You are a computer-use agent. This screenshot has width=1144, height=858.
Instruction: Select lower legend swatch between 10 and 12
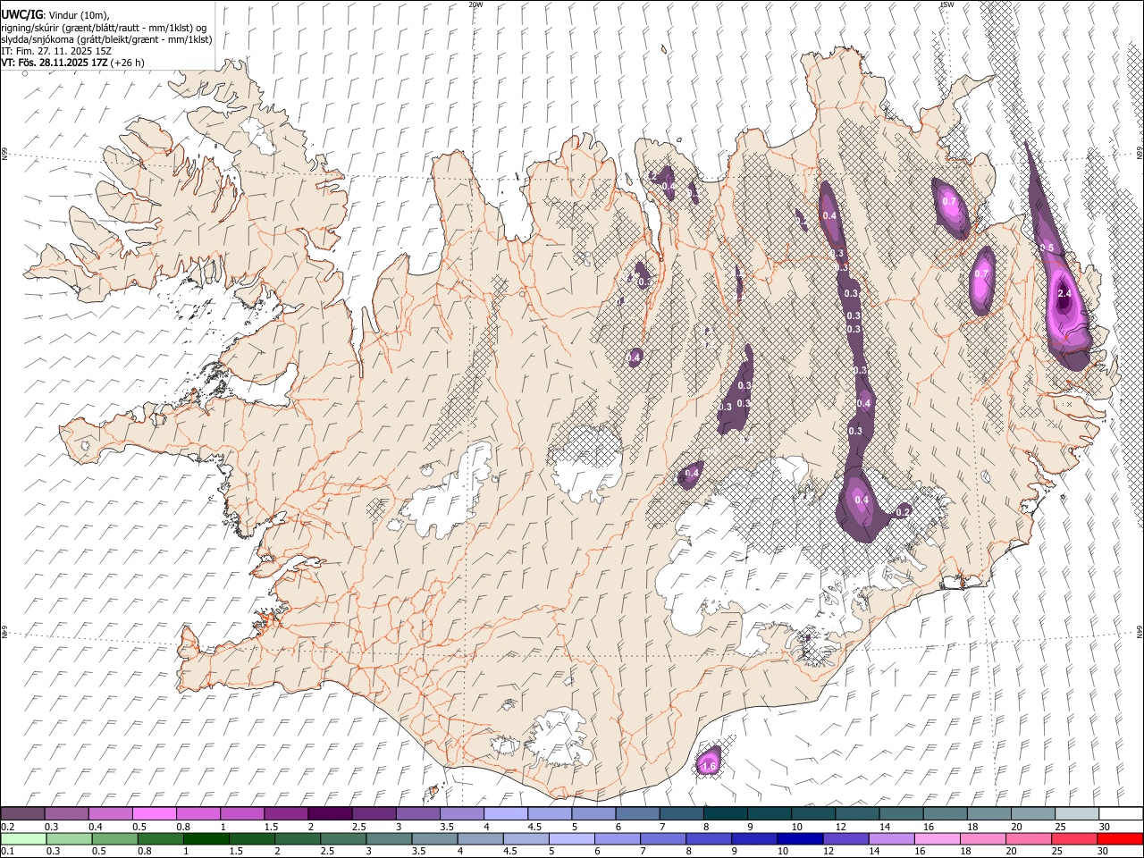[800, 838]
